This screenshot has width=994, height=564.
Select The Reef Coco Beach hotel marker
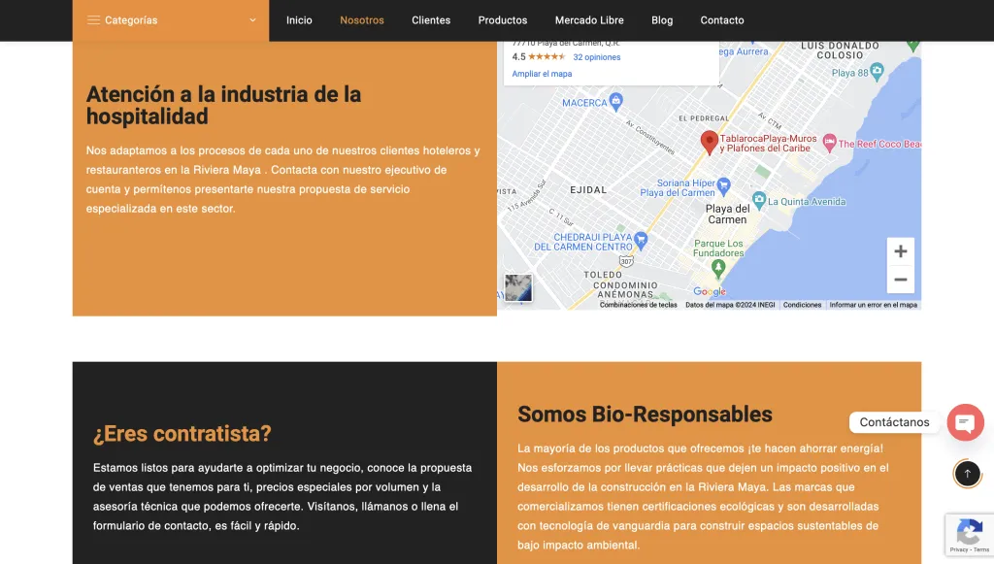pos(829,143)
